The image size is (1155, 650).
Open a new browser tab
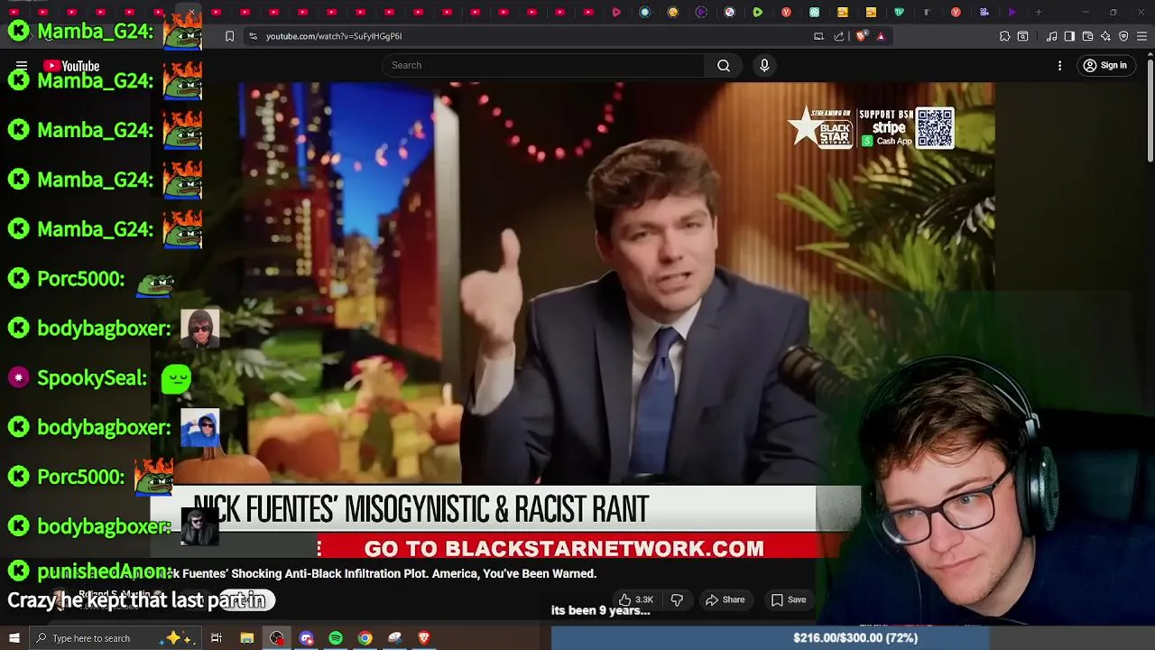1039,13
